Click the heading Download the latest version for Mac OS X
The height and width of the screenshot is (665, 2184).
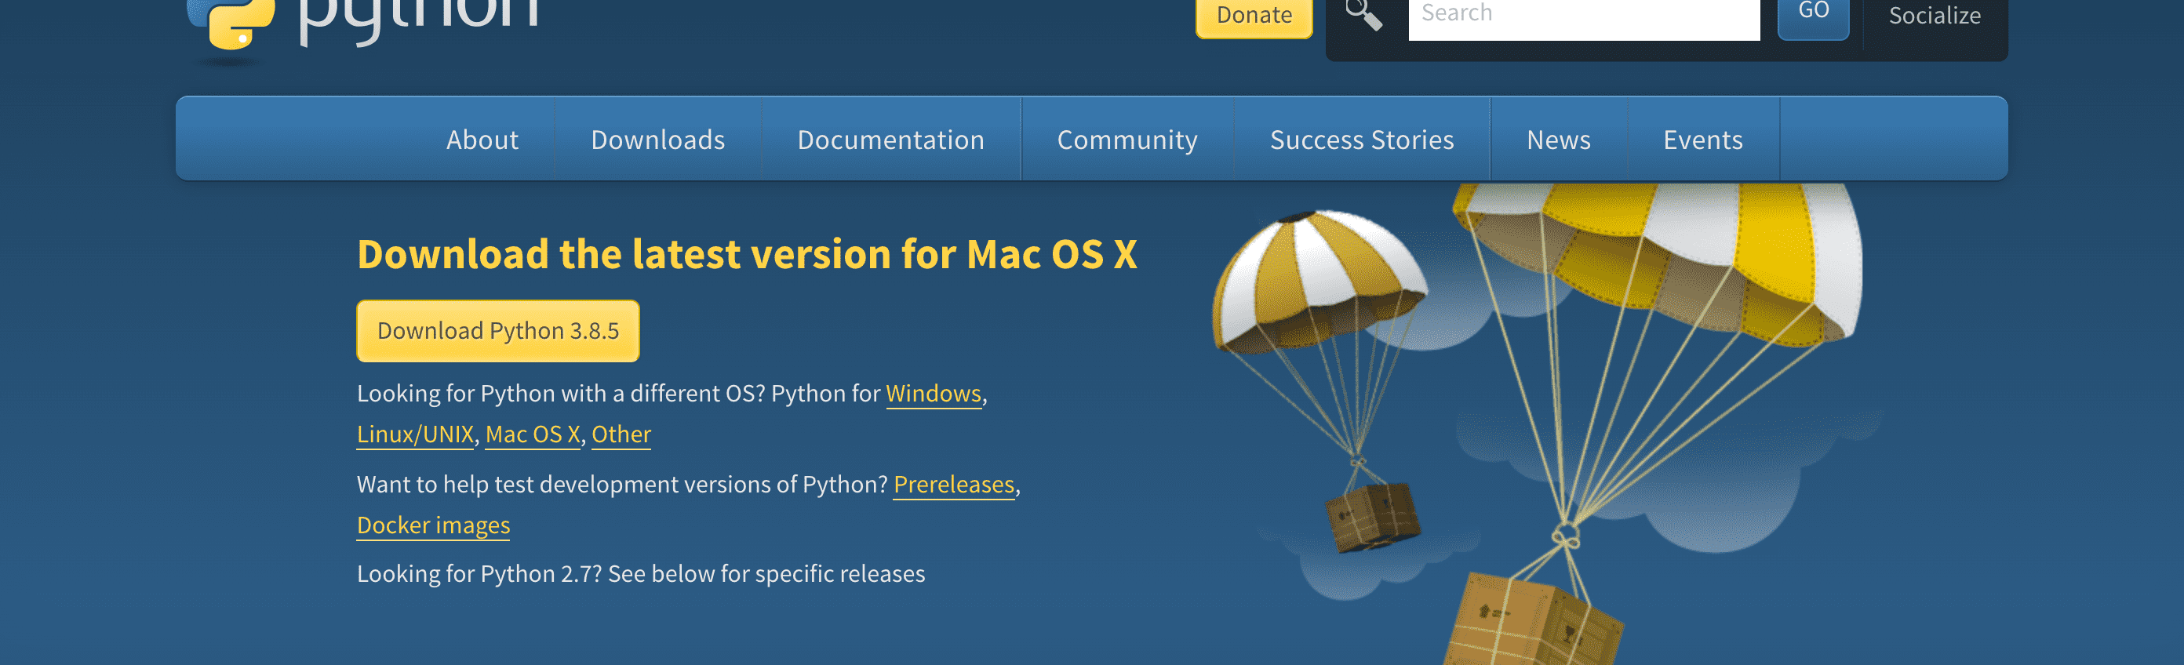[747, 254]
